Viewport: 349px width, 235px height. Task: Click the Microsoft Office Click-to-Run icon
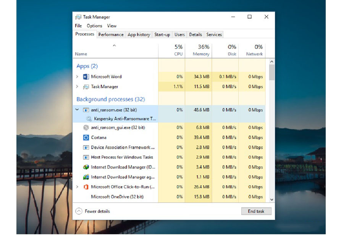coord(86,187)
